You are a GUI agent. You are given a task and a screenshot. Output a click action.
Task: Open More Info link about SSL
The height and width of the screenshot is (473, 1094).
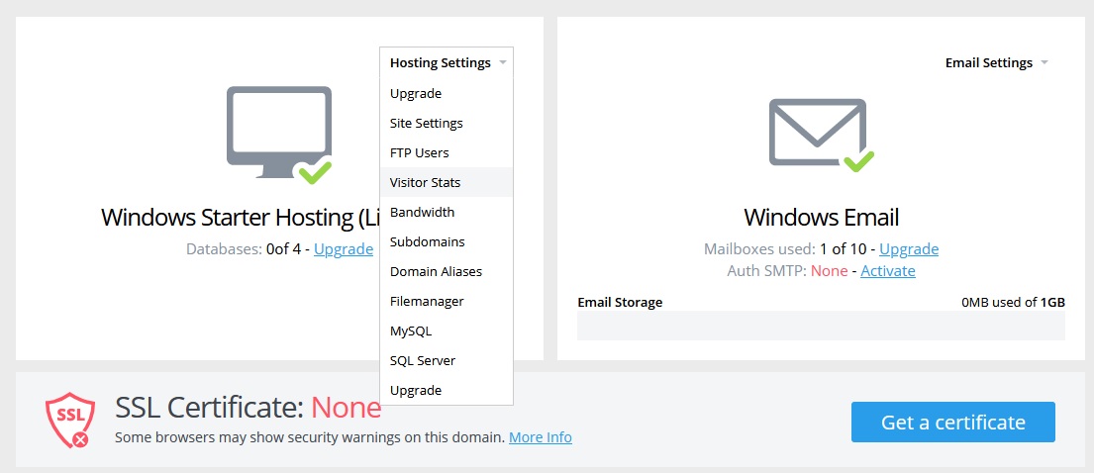540,437
